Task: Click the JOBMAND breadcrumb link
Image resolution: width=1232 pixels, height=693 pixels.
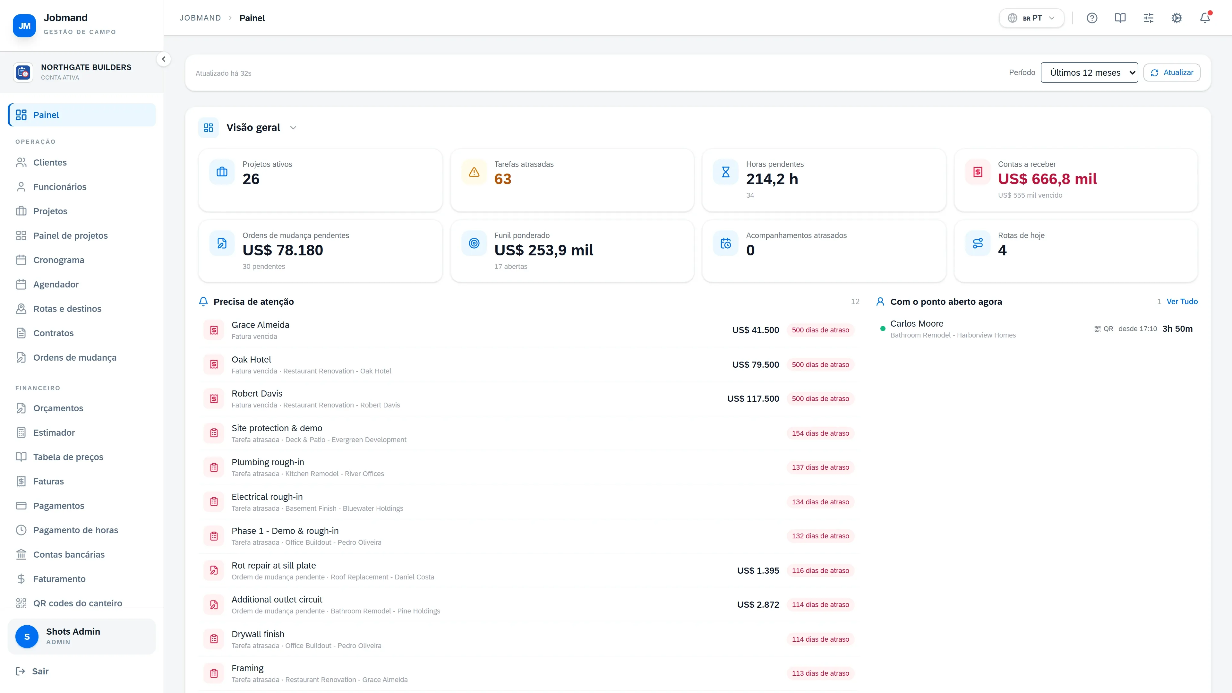Action: (x=201, y=18)
